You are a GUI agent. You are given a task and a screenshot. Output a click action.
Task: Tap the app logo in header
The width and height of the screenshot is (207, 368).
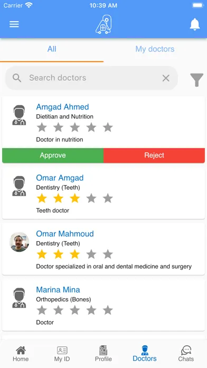click(x=103, y=24)
